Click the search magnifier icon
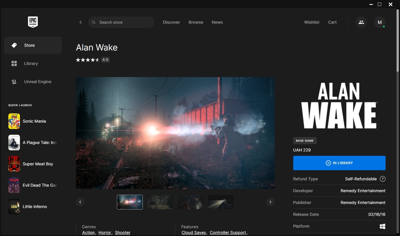The height and width of the screenshot is (236, 400). tap(94, 22)
